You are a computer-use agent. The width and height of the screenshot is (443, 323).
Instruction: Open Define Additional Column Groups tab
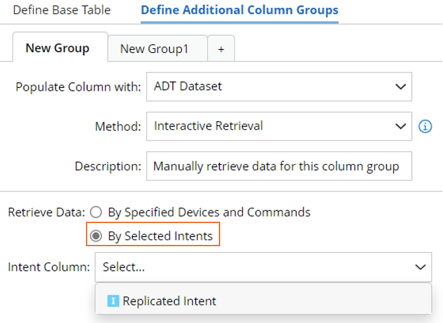pyautogui.click(x=239, y=11)
